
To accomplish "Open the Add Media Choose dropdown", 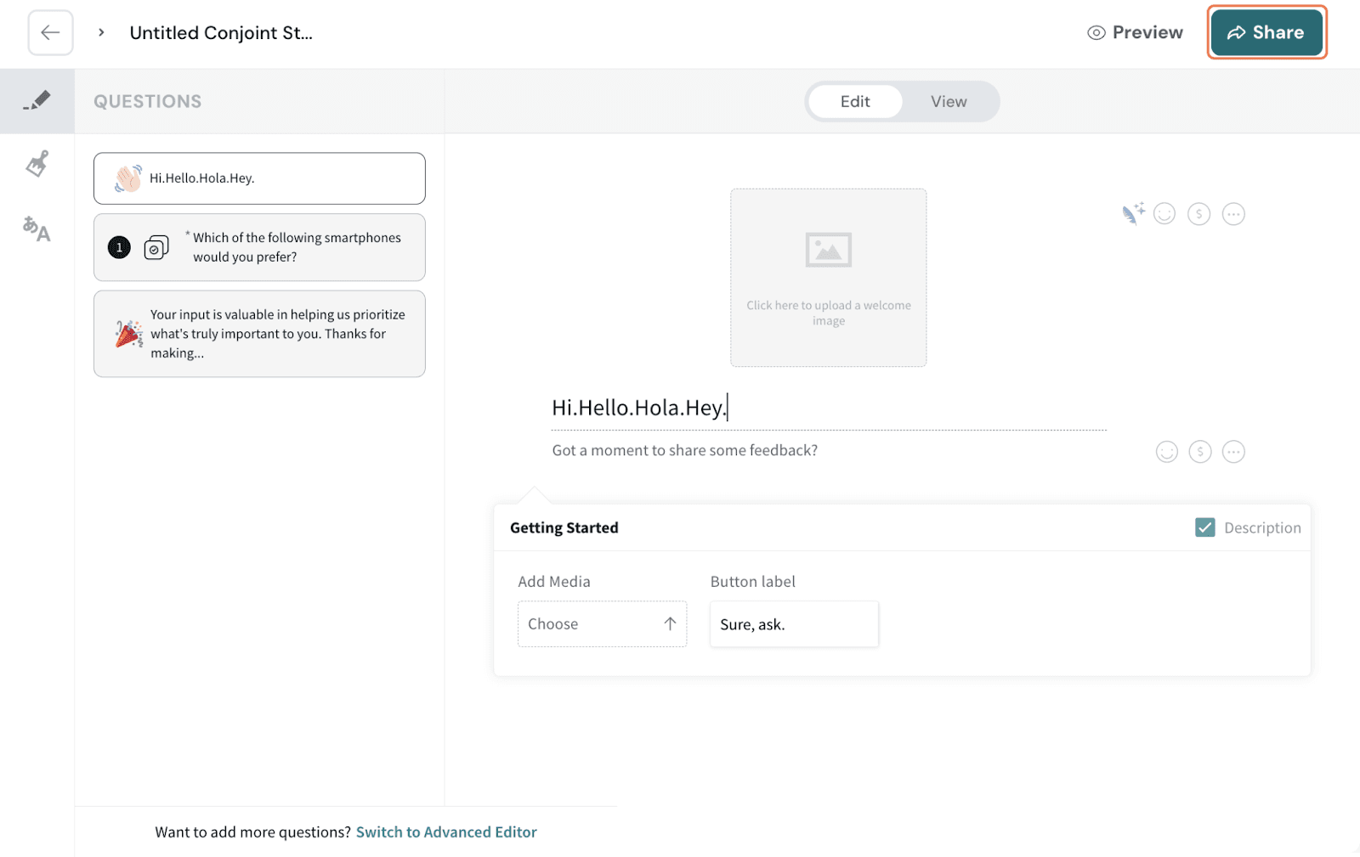I will [602, 624].
